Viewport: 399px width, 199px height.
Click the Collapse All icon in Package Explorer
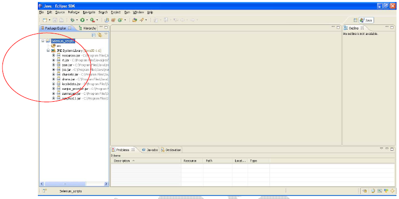pos(93,35)
